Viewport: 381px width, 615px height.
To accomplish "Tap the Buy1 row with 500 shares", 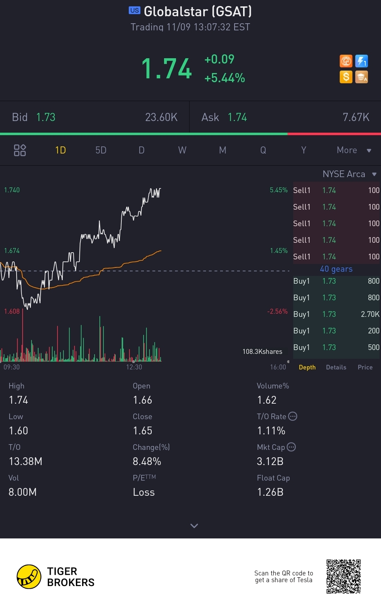I will (x=336, y=347).
